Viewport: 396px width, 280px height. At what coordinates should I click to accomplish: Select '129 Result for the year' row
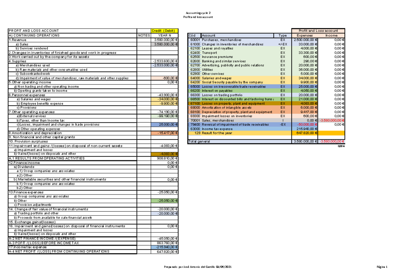coord(266,133)
